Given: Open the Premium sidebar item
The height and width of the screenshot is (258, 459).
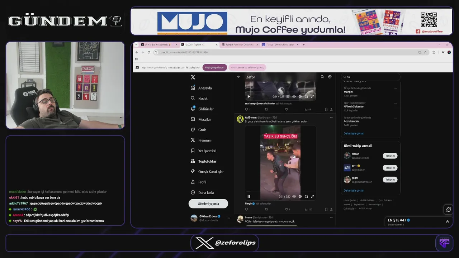Looking at the screenshot, I should click(x=201, y=140).
